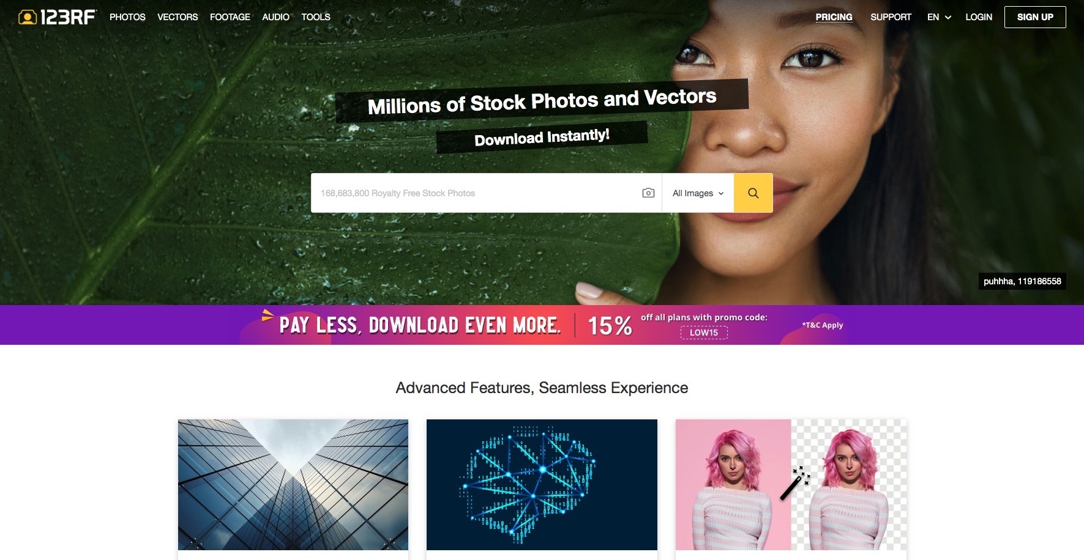Expand the All Images filter dropdown
1084x560 pixels.
(x=698, y=193)
